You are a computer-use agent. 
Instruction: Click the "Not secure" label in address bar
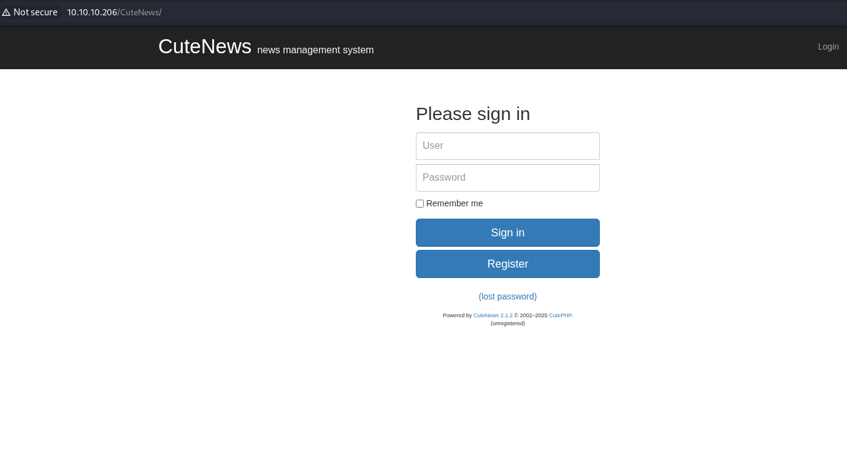click(35, 12)
